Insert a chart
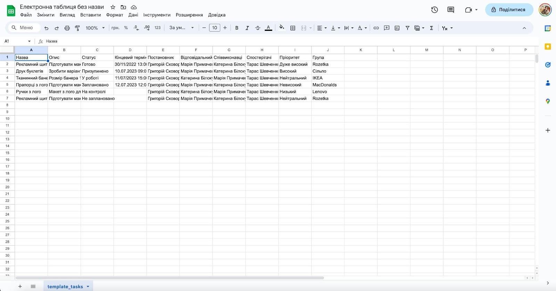 point(397,28)
